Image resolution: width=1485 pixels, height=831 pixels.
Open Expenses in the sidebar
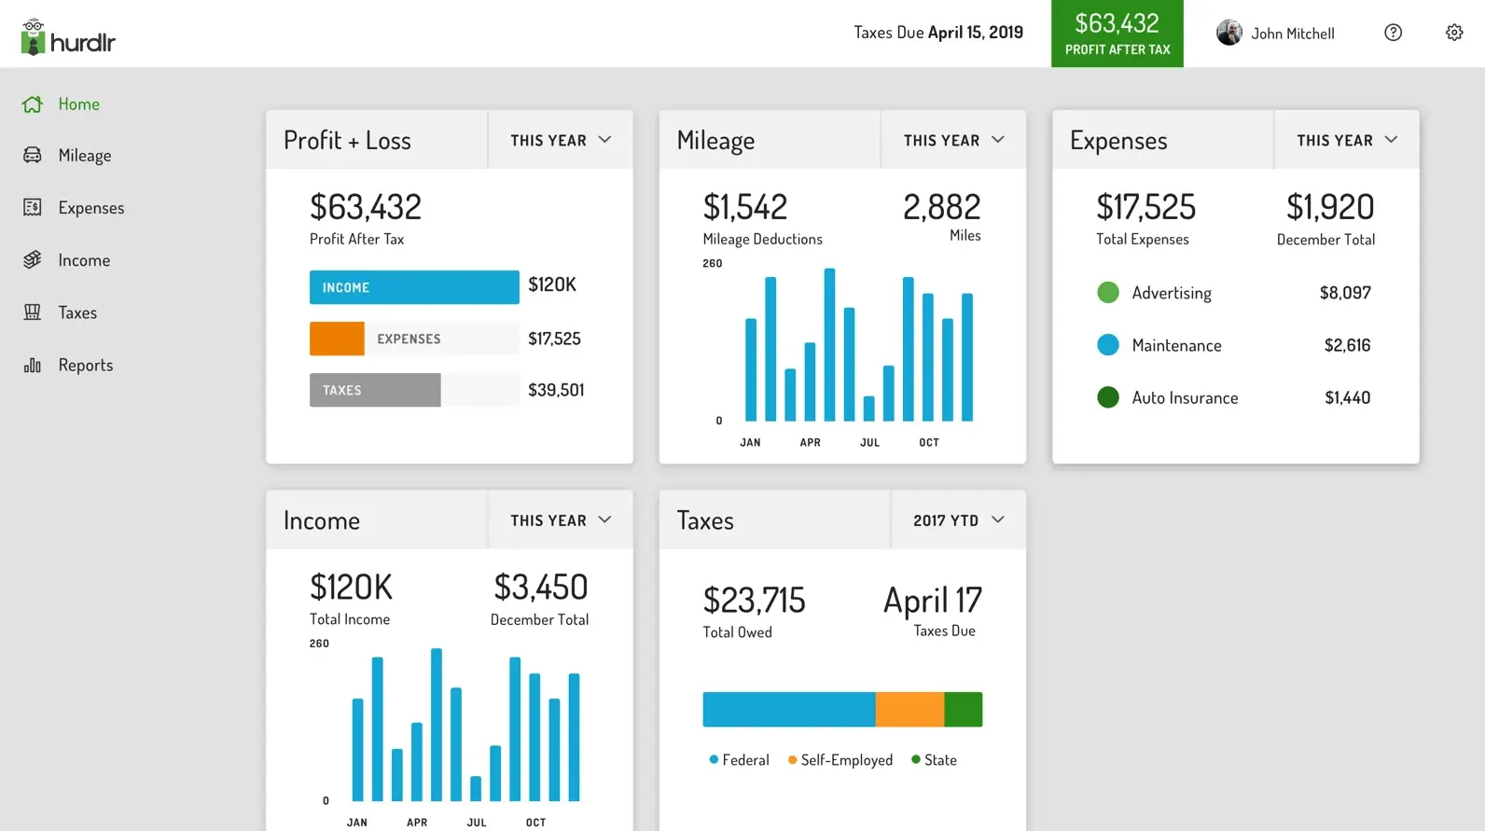point(91,208)
